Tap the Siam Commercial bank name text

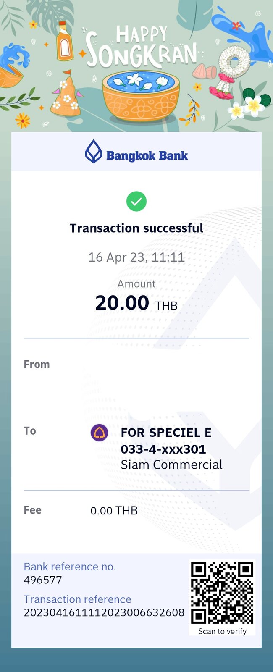[x=171, y=465]
